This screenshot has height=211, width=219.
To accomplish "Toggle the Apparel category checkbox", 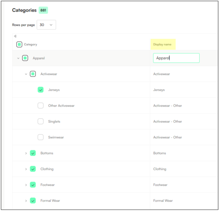I will point(25,58).
